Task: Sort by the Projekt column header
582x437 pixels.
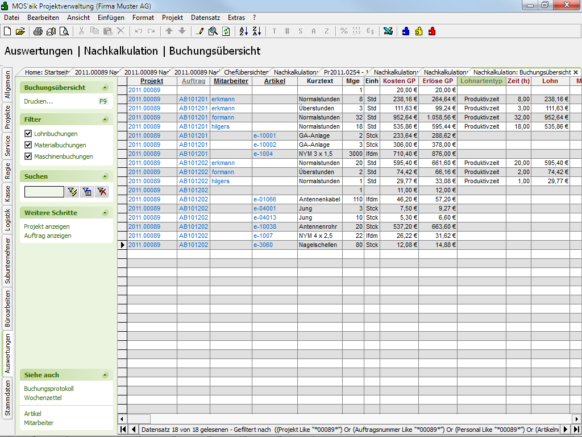Action: [x=152, y=81]
